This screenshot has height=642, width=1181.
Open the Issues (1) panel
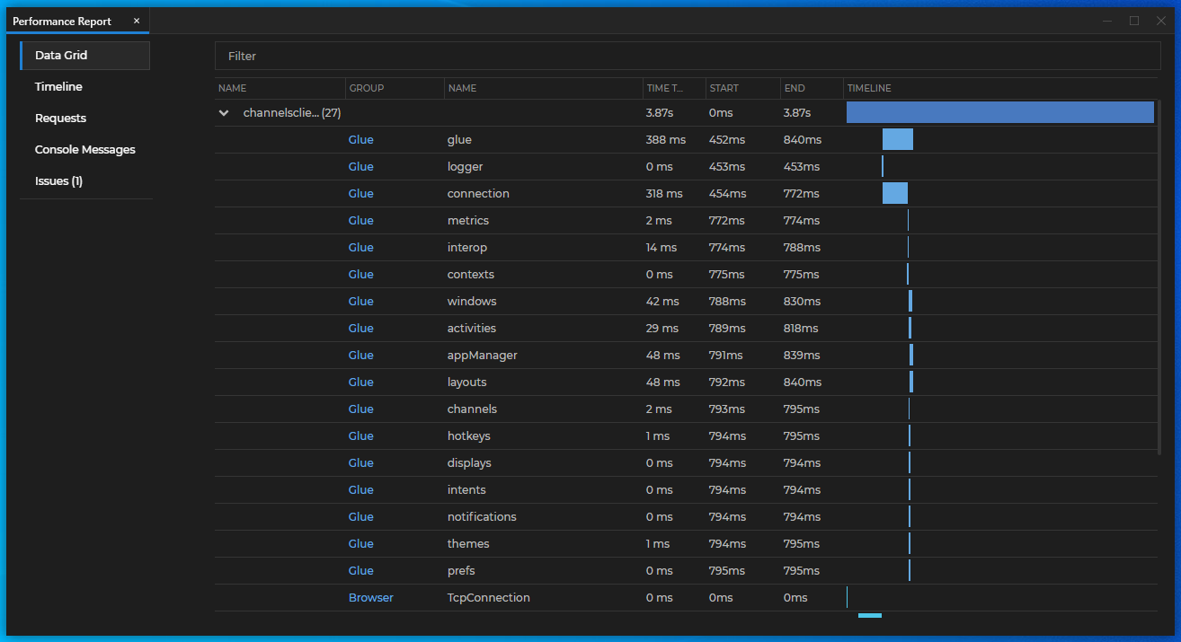[x=58, y=180]
